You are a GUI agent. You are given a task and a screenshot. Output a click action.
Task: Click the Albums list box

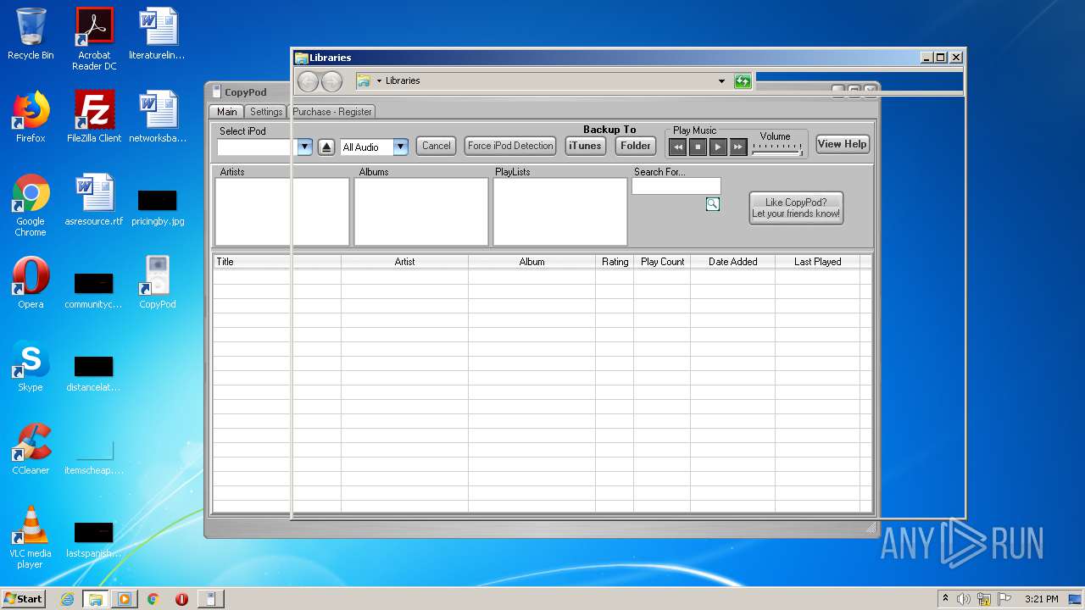[x=421, y=212]
